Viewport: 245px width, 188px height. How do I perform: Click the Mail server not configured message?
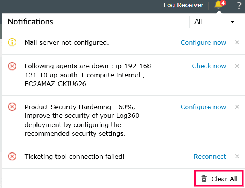coord(67,42)
